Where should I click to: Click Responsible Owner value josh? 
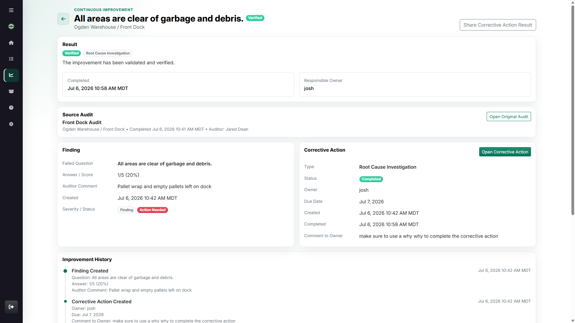[x=309, y=88]
